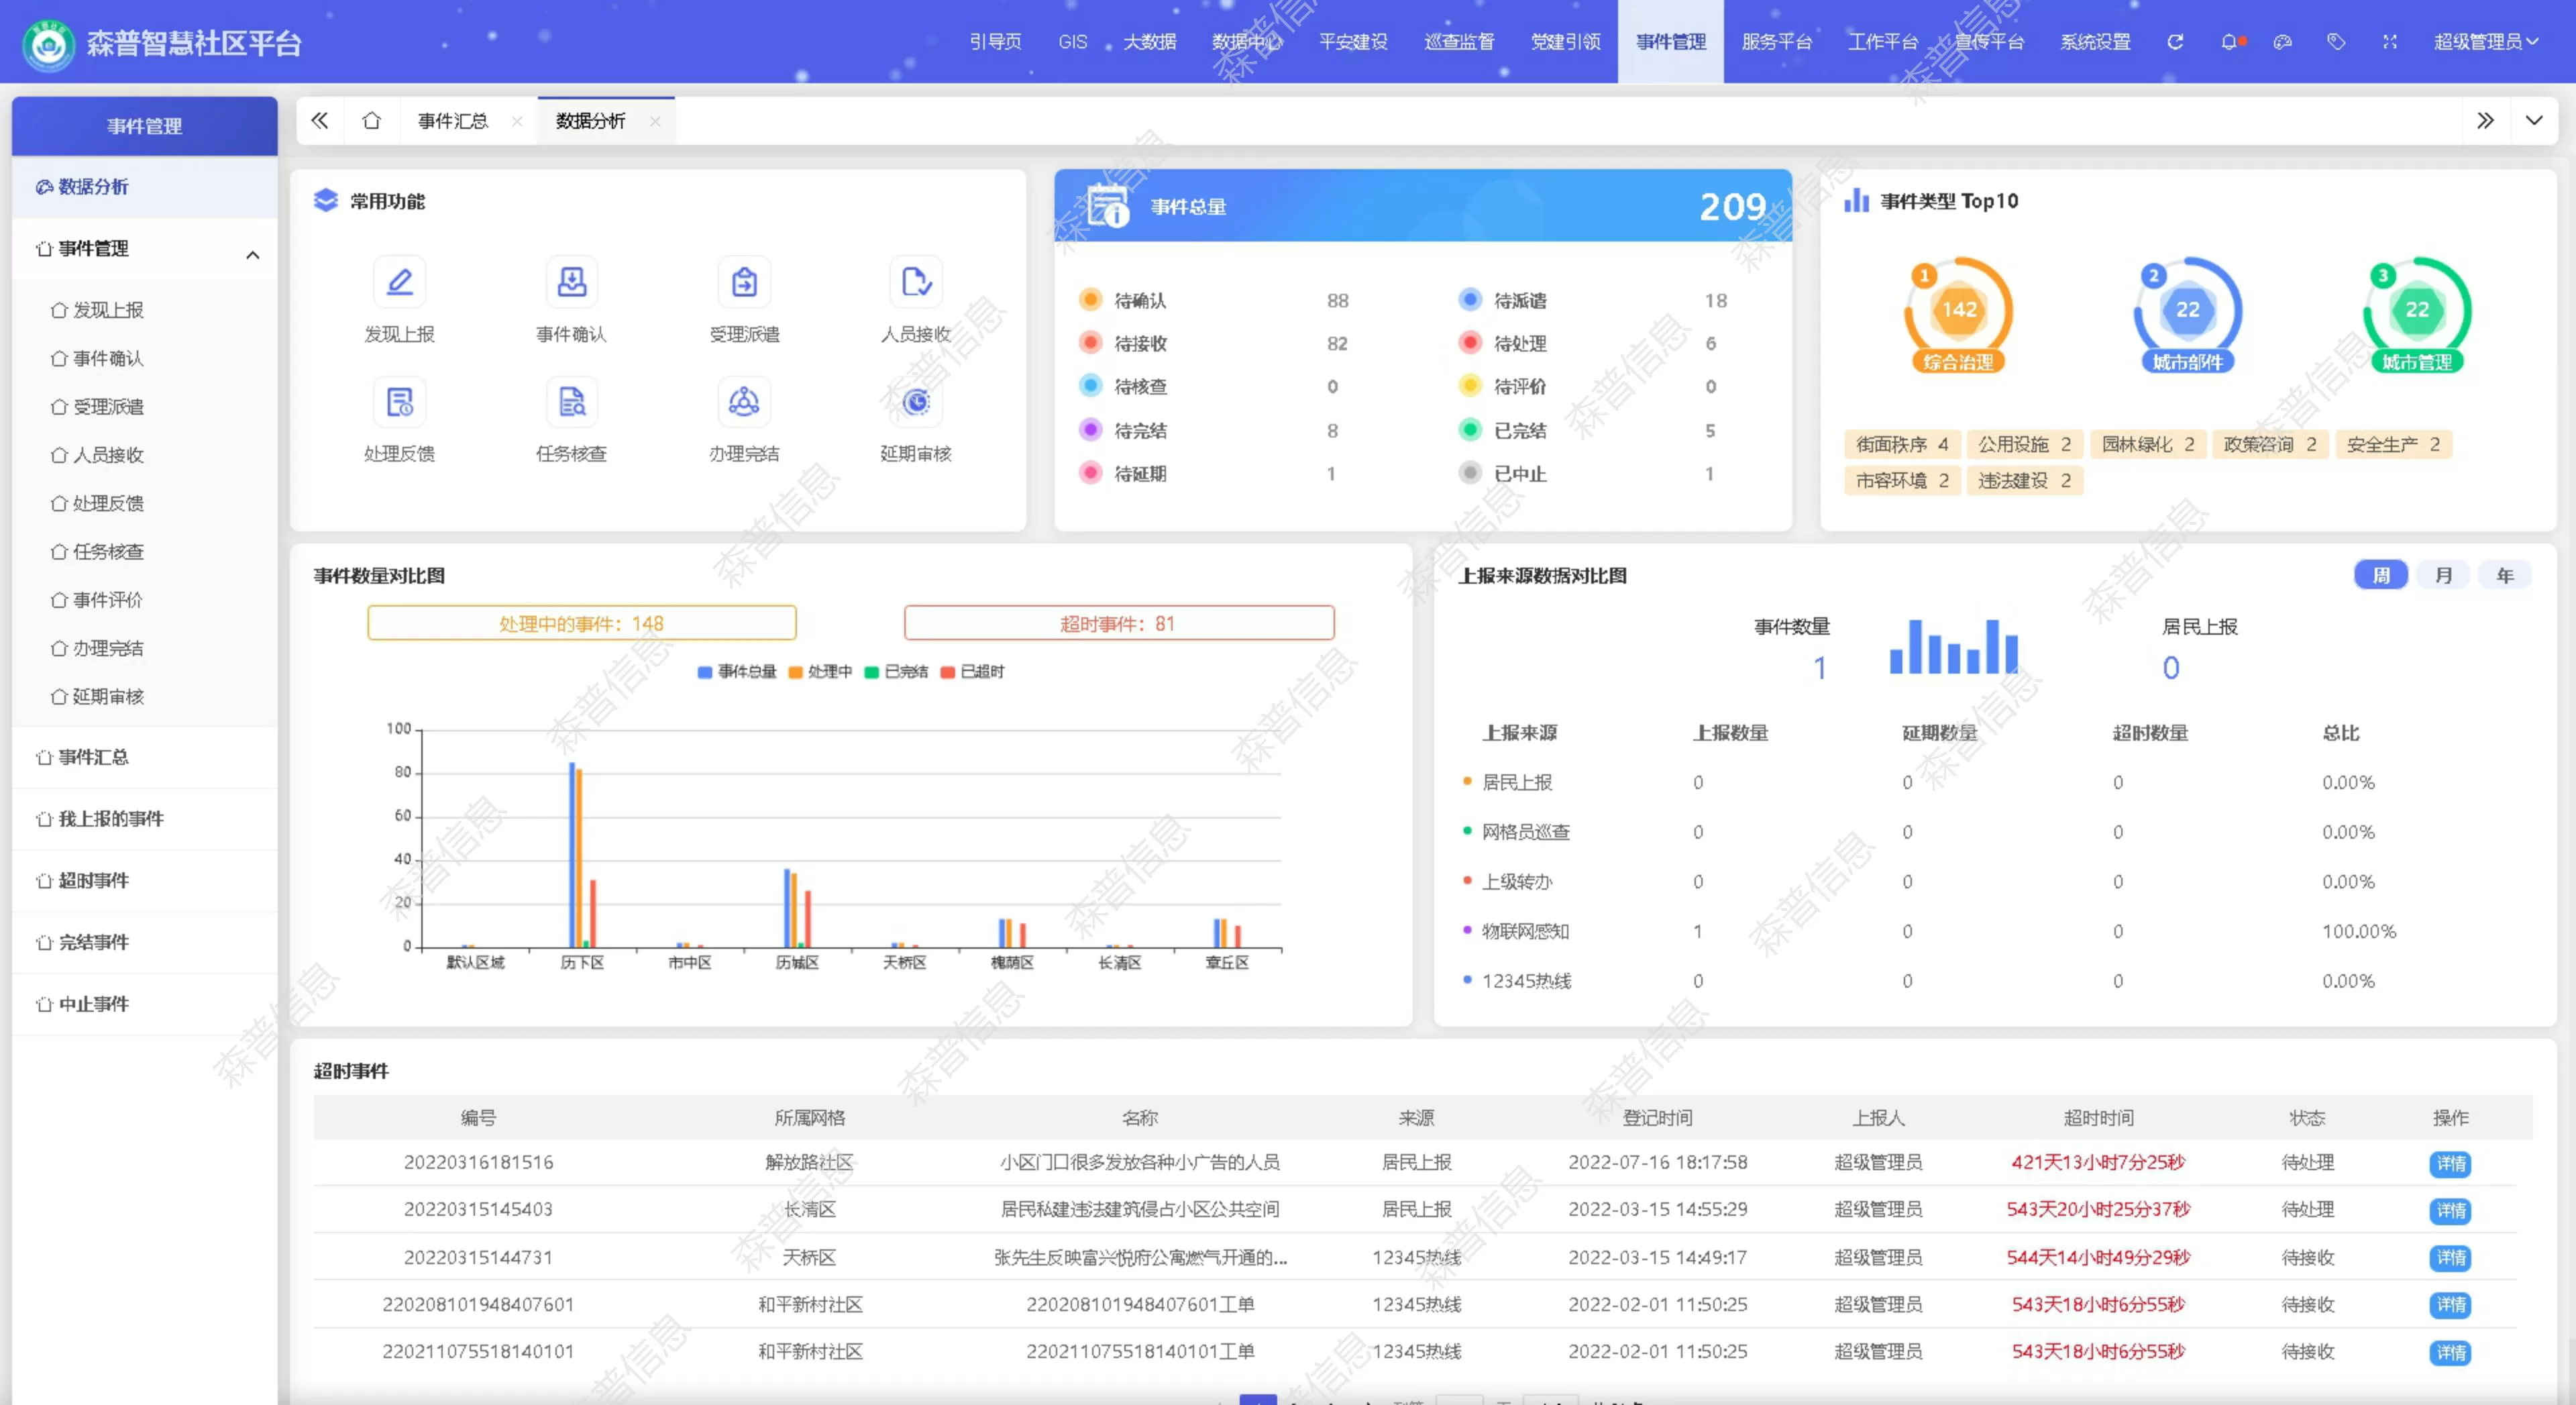Close the 事件汇总 tab
The height and width of the screenshot is (1405, 2576).
517,121
